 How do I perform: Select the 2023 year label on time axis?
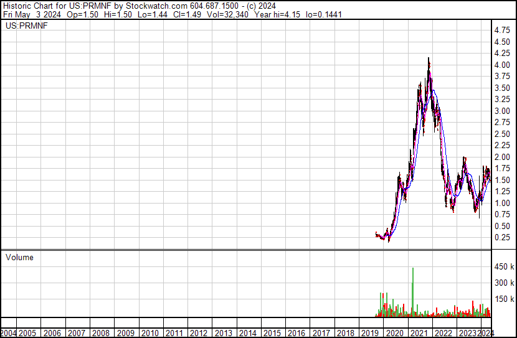466,332
